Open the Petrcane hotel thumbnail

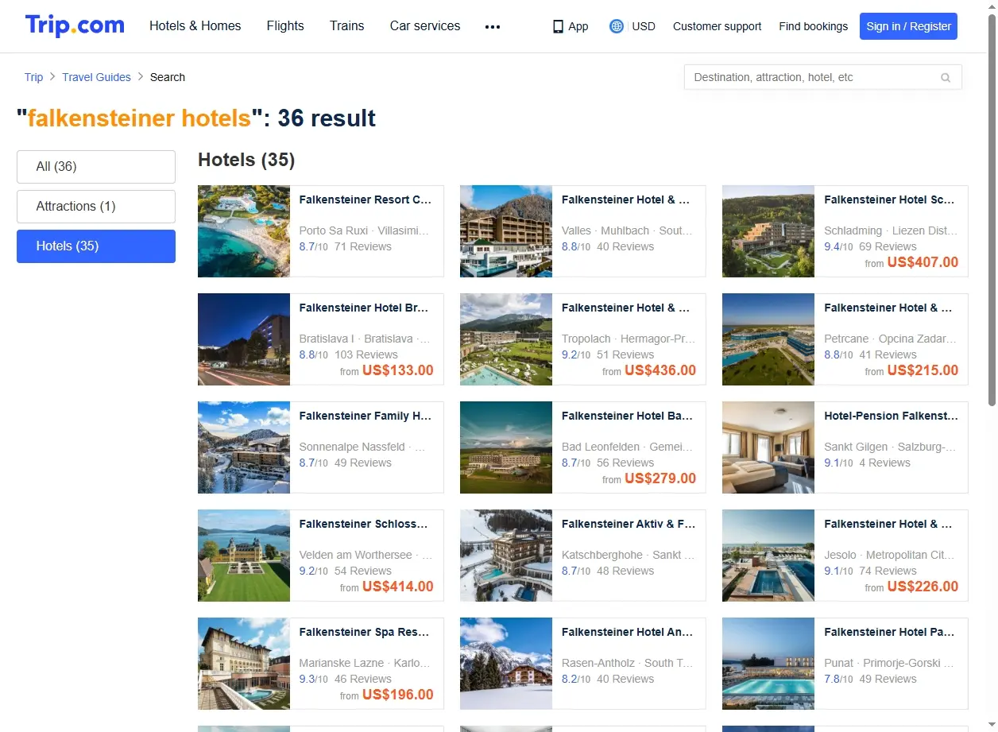tap(768, 339)
